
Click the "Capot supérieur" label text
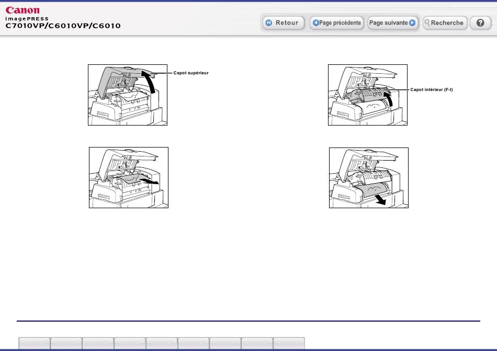tap(191, 73)
